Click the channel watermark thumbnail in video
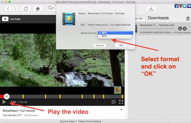The width and height of the screenshot is (191, 123). (117, 90)
